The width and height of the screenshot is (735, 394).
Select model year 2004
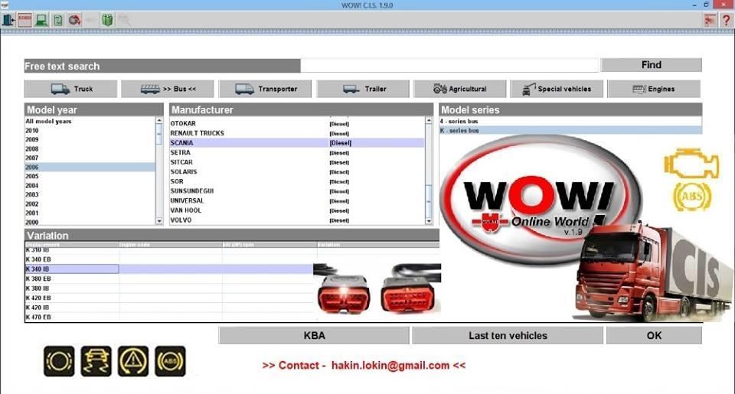[90, 185]
